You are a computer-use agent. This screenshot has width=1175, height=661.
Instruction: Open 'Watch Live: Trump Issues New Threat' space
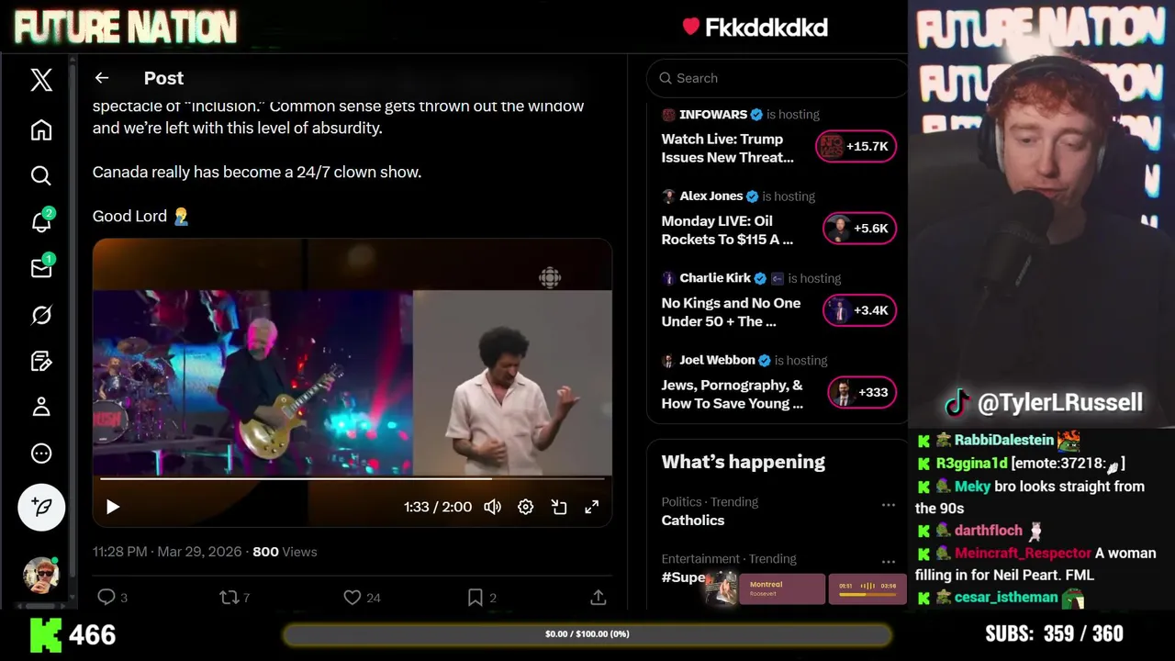pyautogui.click(x=727, y=149)
